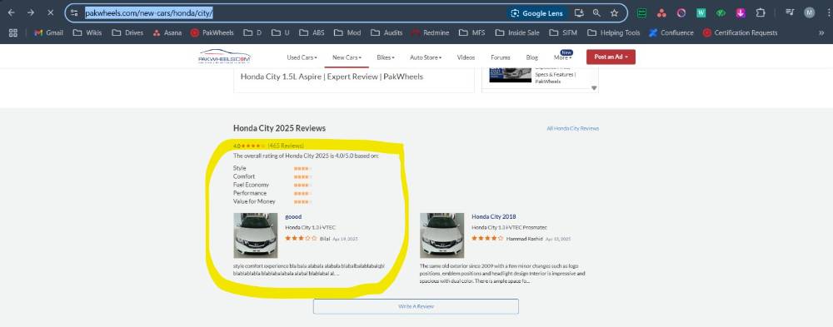
Task: Open the Mod bookmark folder
Action: click(347, 32)
